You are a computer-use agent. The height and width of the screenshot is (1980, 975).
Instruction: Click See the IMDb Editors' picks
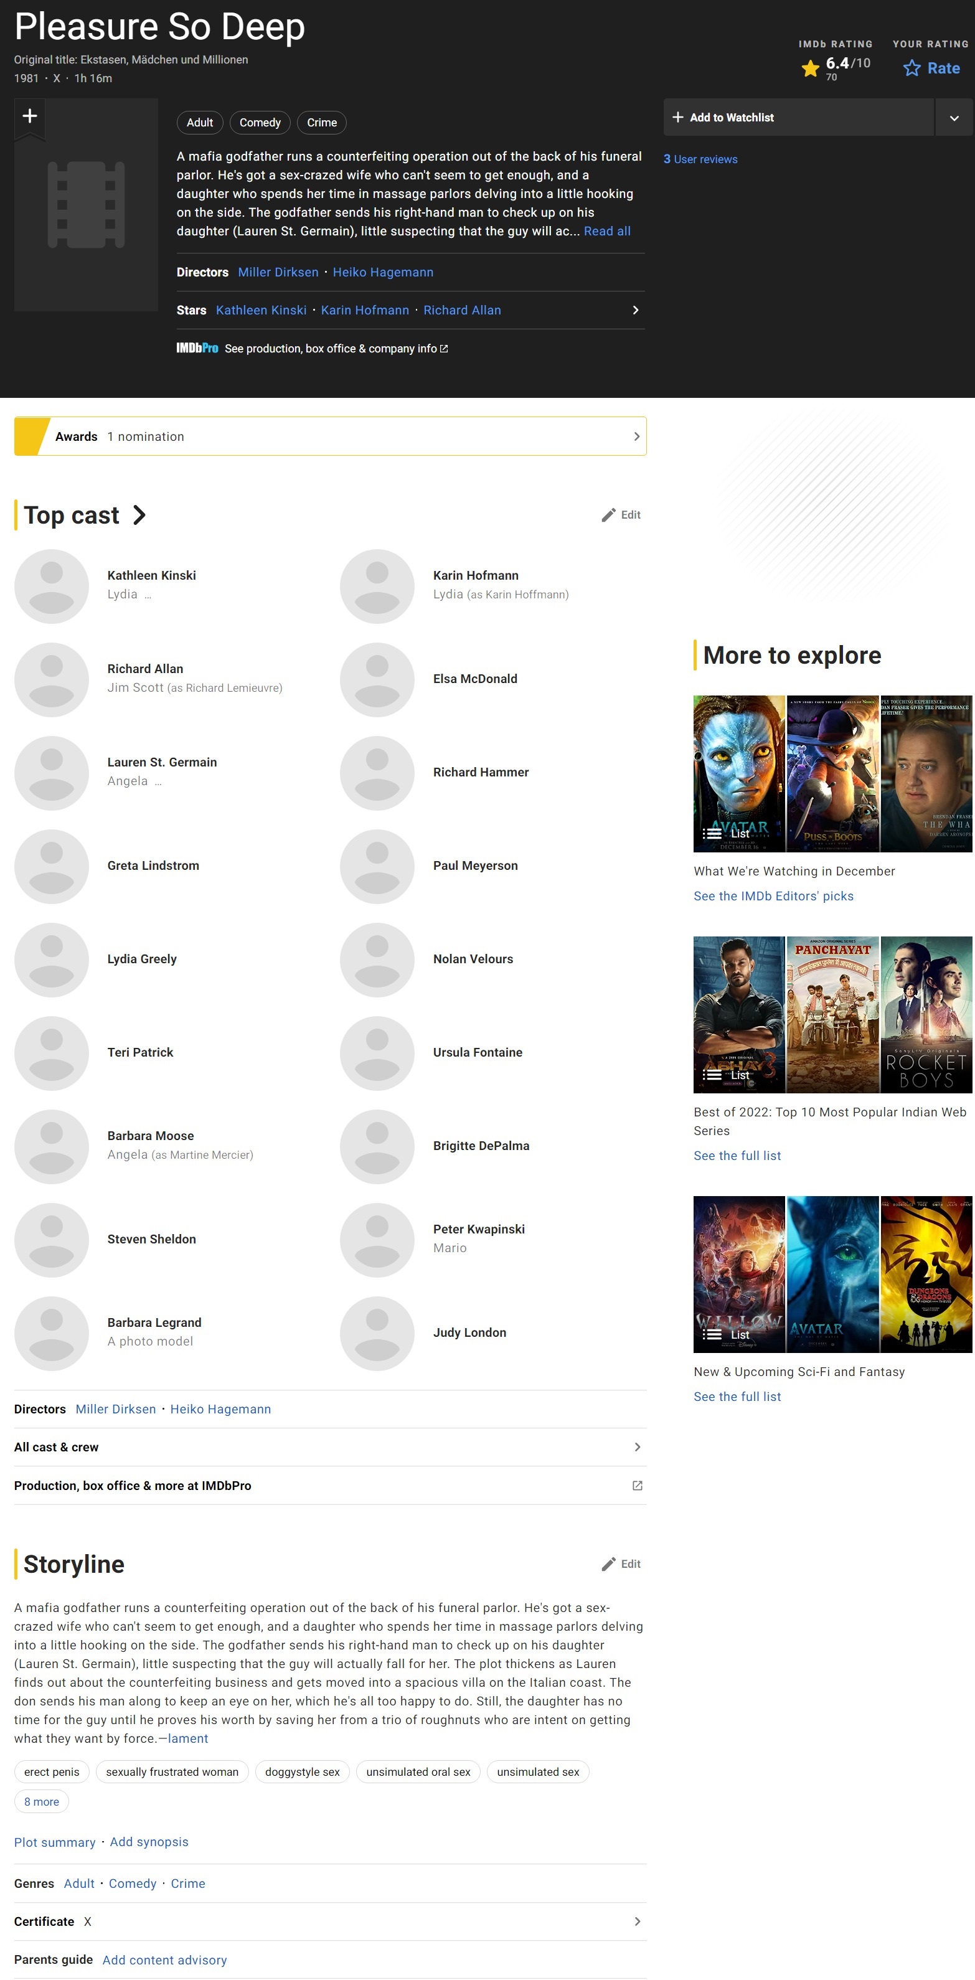click(773, 896)
